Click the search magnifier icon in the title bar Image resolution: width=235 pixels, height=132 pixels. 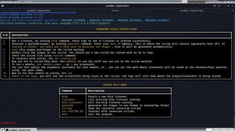(x=214, y=6)
